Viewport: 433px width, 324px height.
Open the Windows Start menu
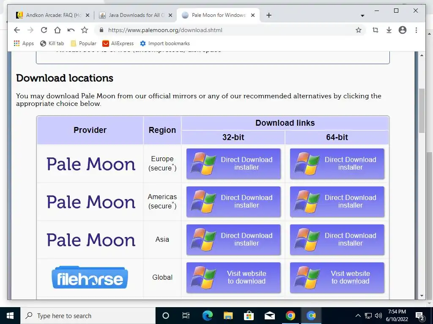pos(10,316)
